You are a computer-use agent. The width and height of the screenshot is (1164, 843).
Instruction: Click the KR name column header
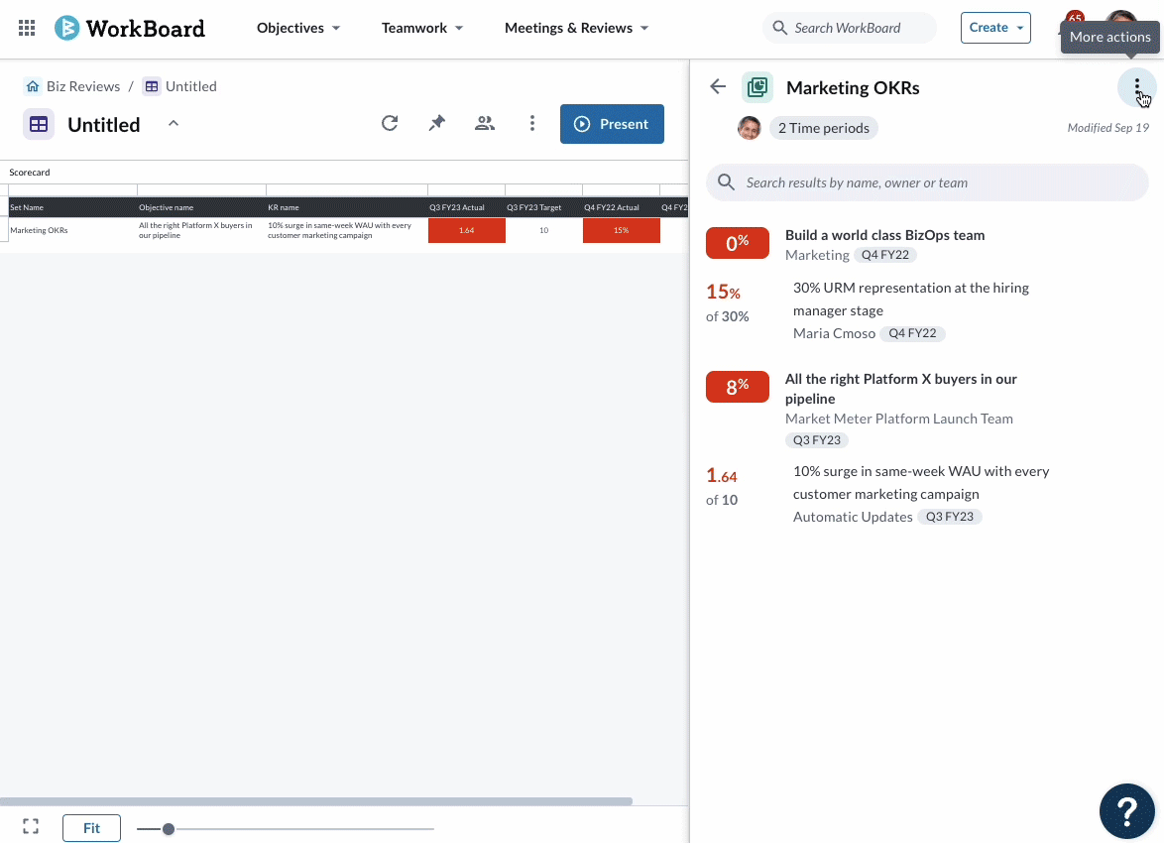coord(347,207)
